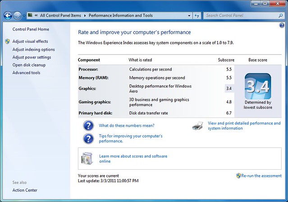Click the 3.4 base score badge
Viewport: 288px width, 202px height.
258,86
